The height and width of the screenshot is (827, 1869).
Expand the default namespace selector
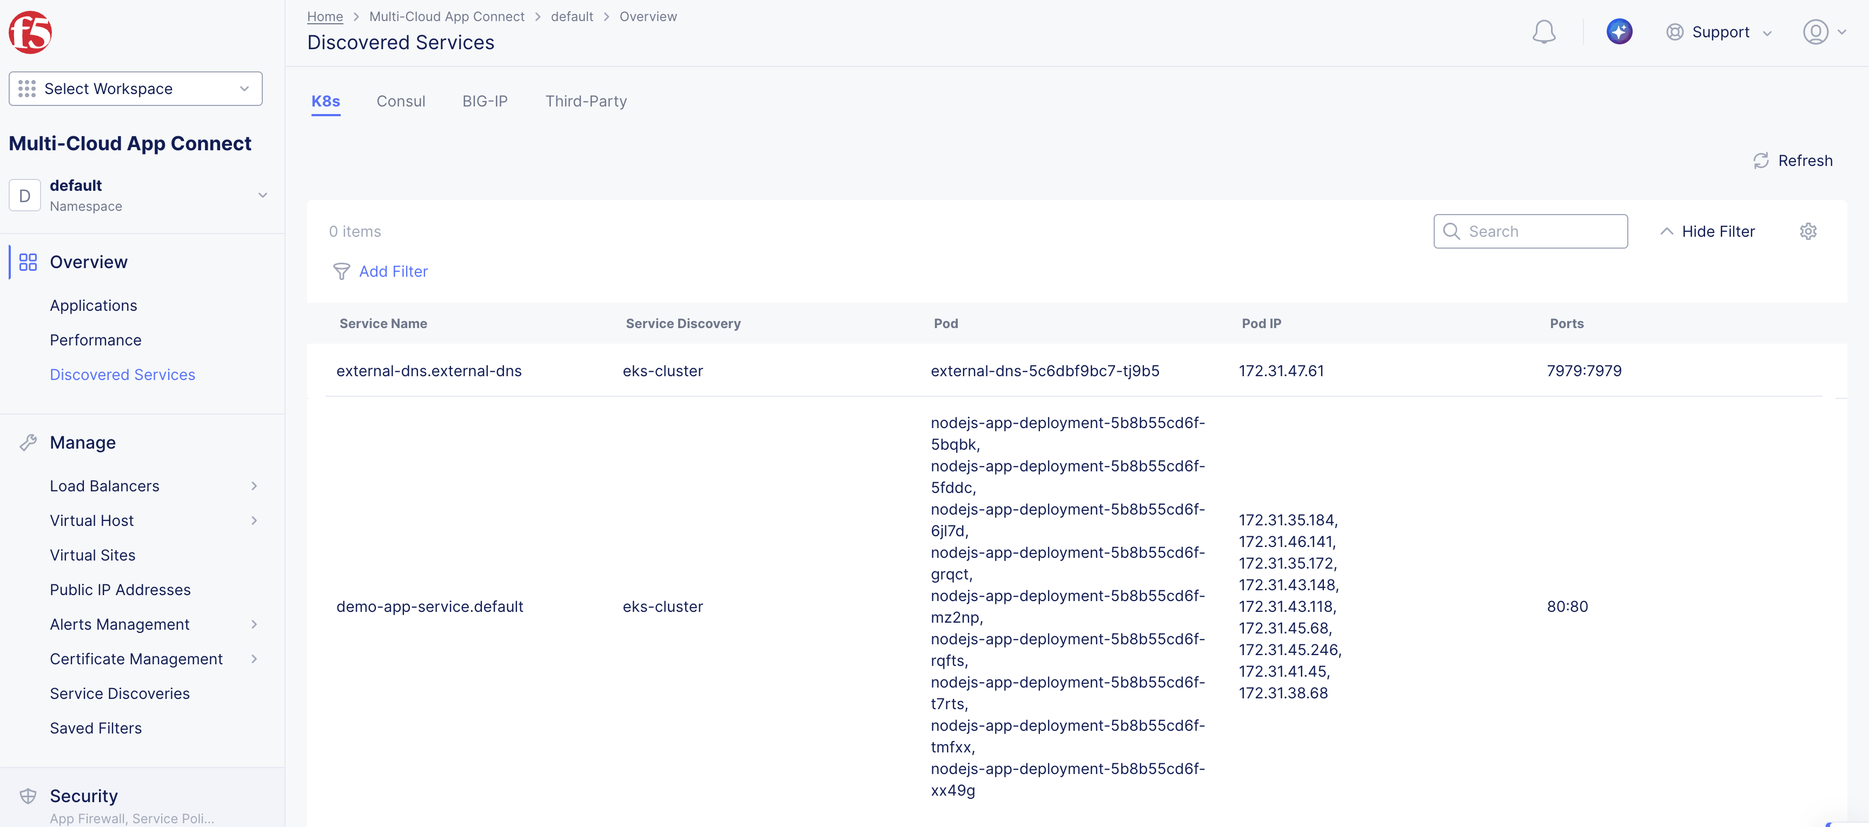tap(263, 195)
